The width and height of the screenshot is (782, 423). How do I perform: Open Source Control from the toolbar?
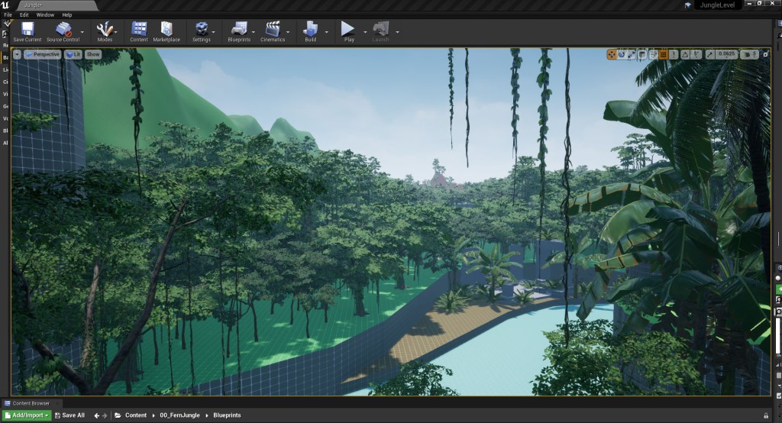tap(63, 31)
